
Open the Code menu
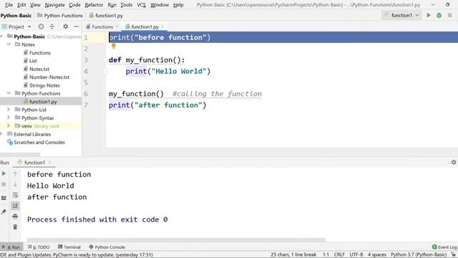(74, 5)
